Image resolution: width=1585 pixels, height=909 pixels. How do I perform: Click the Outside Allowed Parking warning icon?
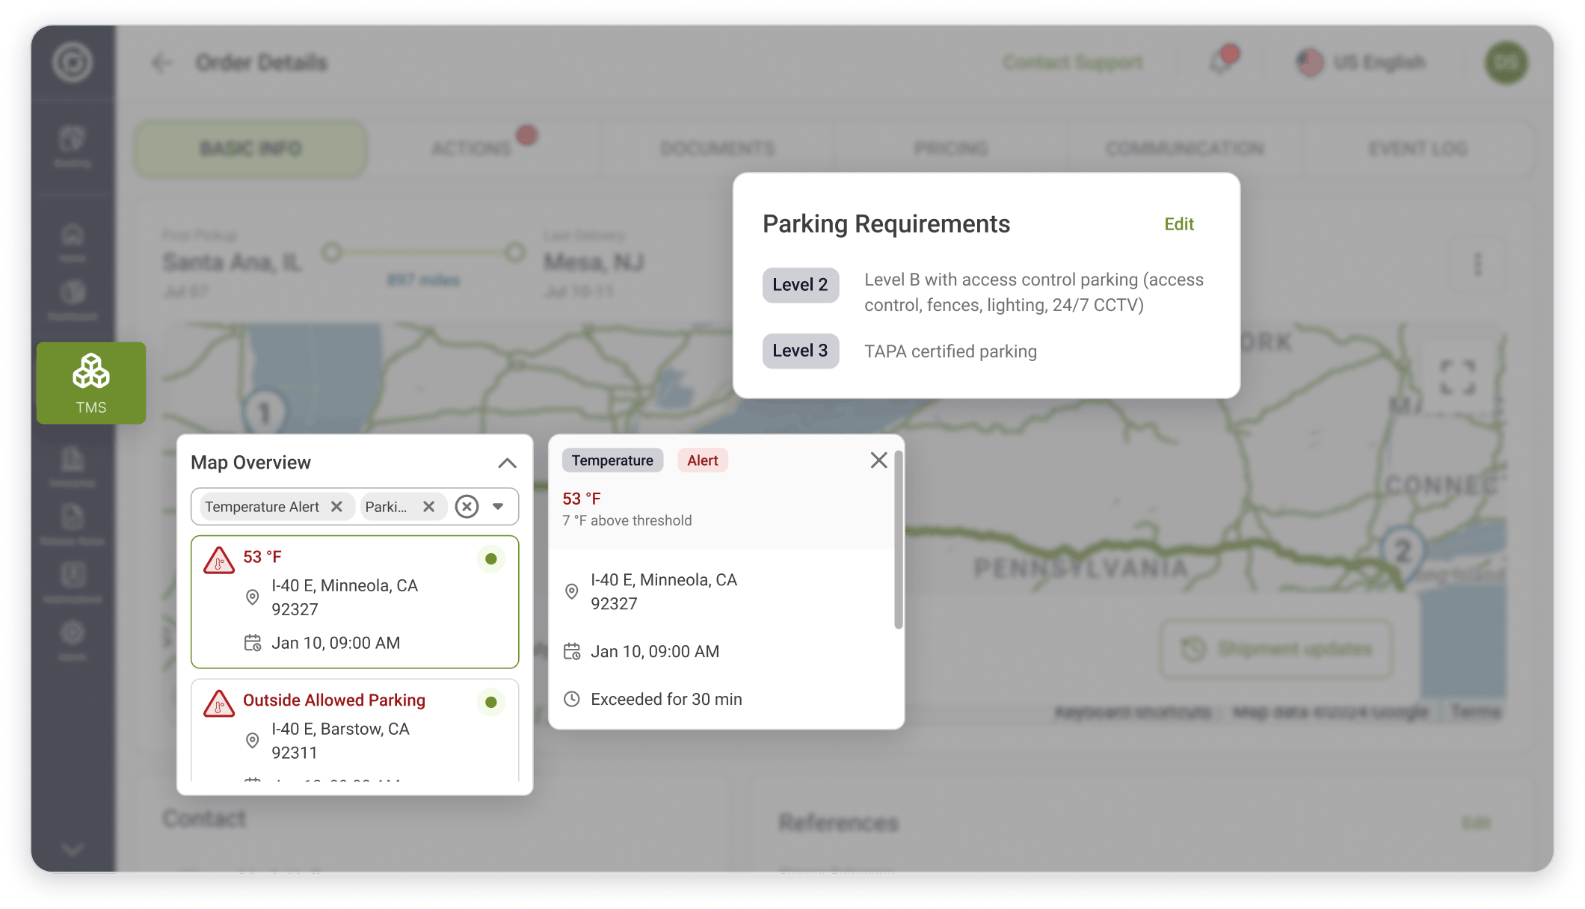tap(219, 703)
